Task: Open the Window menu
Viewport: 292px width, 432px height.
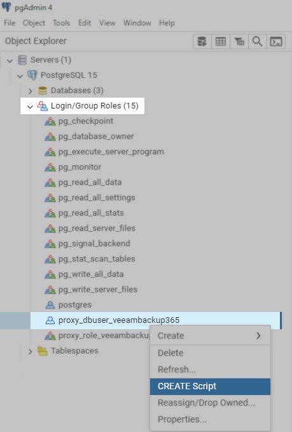Action: 137,23
